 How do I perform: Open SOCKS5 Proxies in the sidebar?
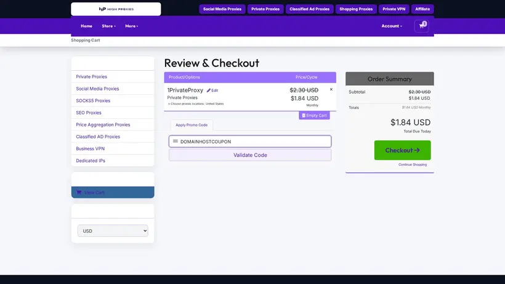113,100
